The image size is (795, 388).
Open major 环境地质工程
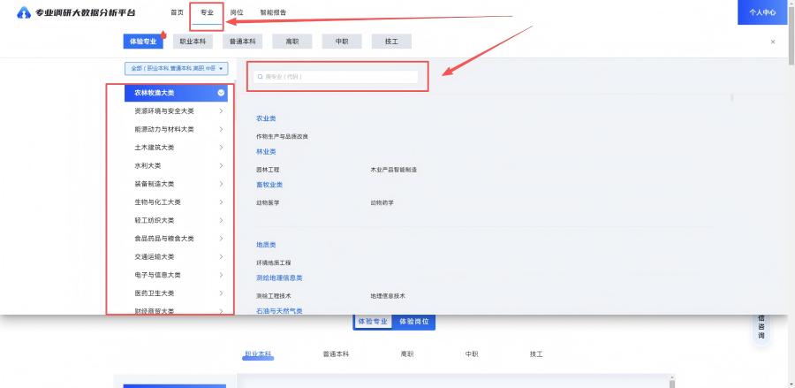pos(274,262)
